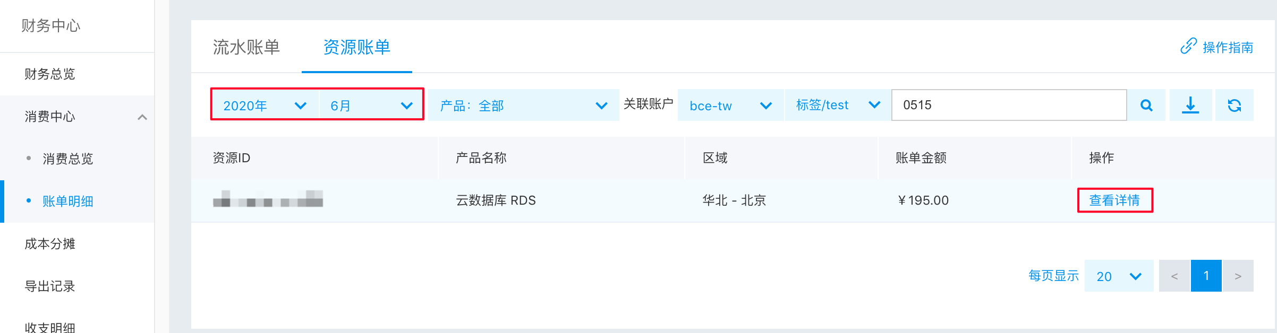Open the 6月 month dropdown
This screenshot has height=333, width=1277.
(371, 105)
